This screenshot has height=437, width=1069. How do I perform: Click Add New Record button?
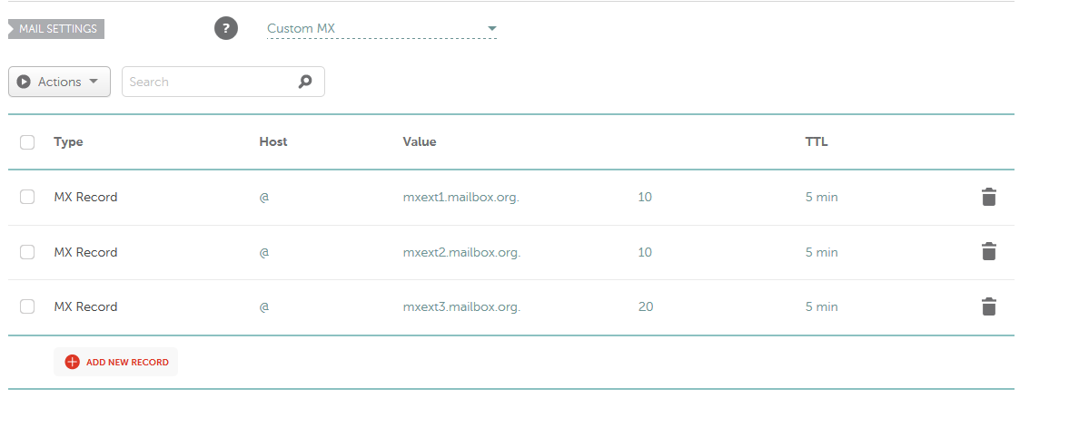(116, 362)
